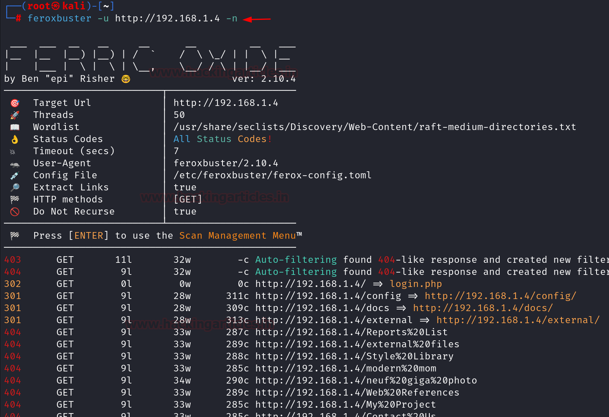Select the feroxbuster command text
The image size is (609, 417).
[59, 18]
